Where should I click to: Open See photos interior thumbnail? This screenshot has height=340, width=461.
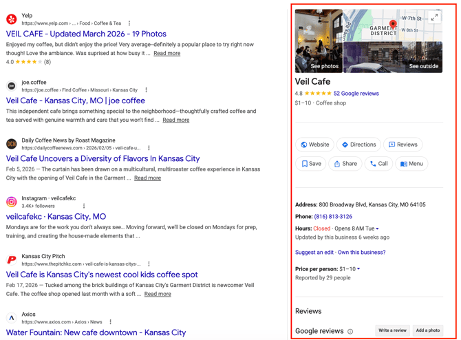319,41
